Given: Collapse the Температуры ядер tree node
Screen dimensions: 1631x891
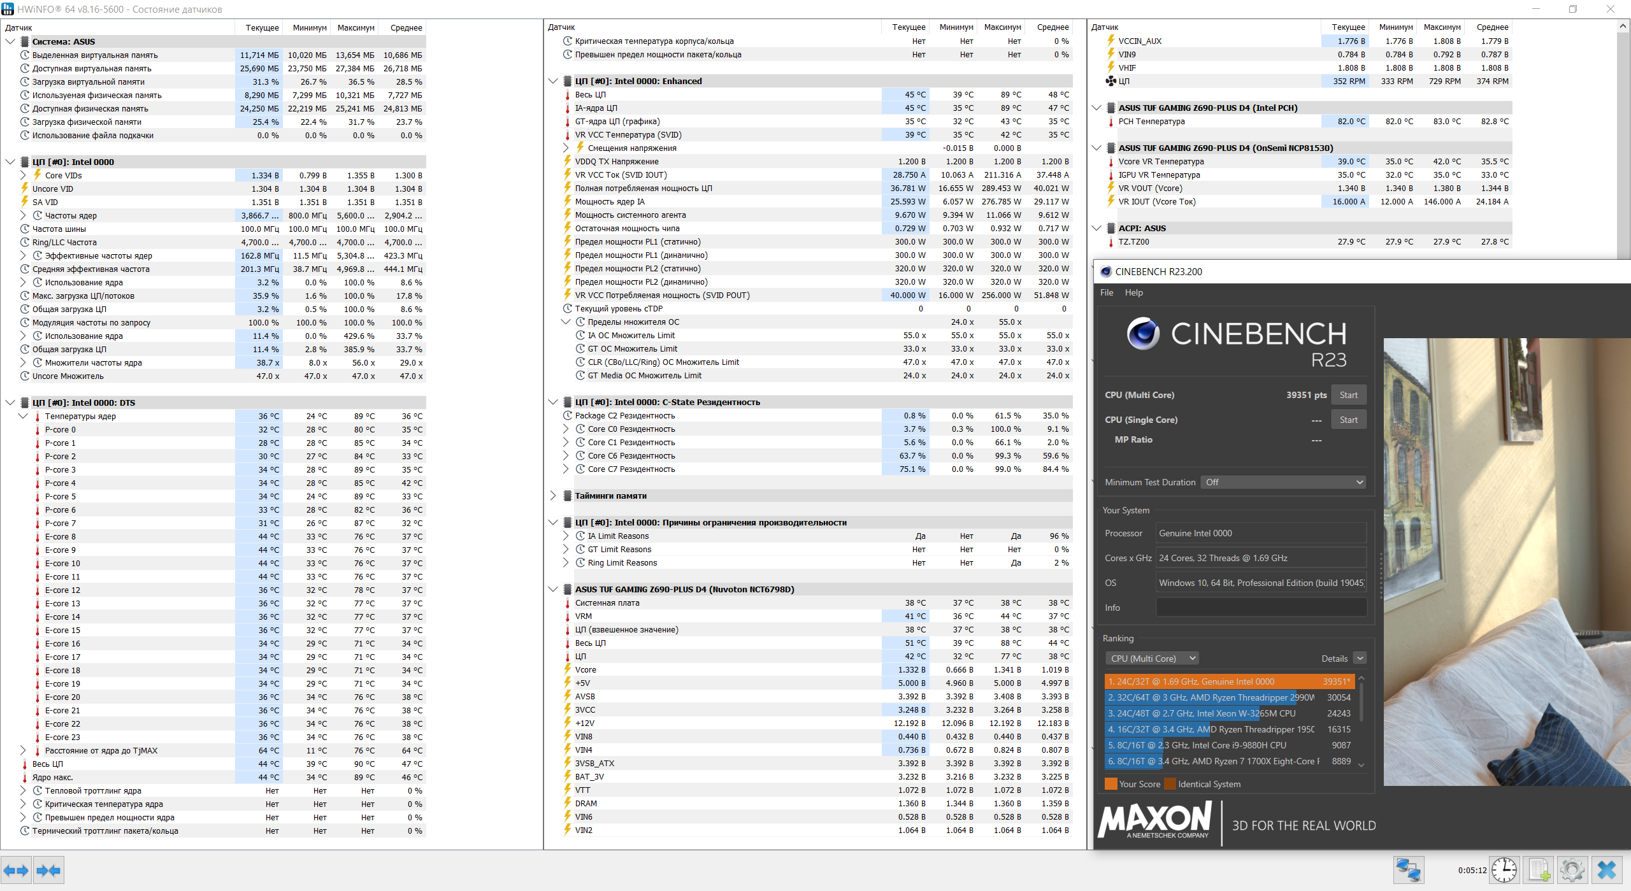Looking at the screenshot, I should [24, 416].
